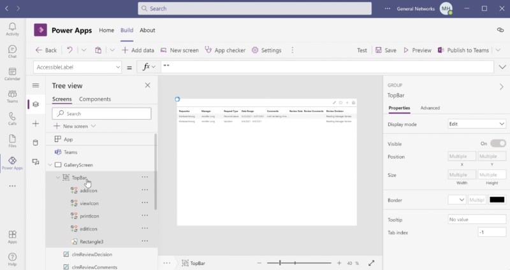Close the Tree view panel

click(148, 85)
